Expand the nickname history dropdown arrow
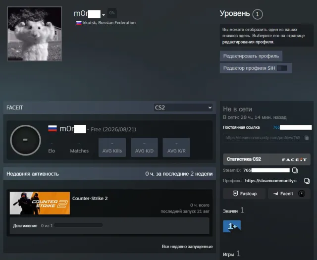The image size is (317, 260). [104, 15]
